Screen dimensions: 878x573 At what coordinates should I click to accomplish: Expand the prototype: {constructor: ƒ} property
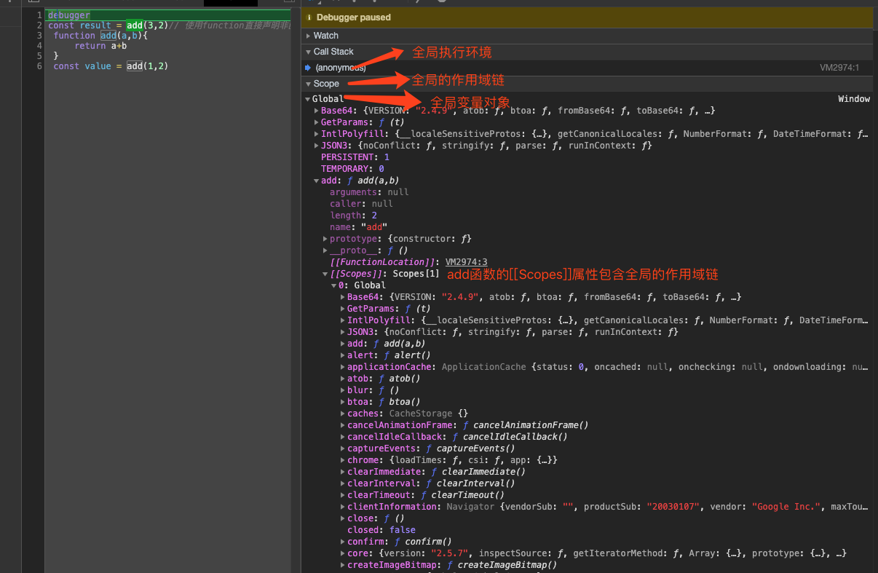(x=325, y=239)
